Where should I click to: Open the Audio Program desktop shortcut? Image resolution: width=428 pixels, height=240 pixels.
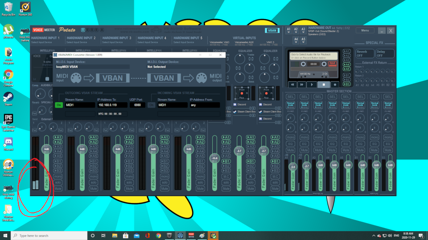[8, 56]
